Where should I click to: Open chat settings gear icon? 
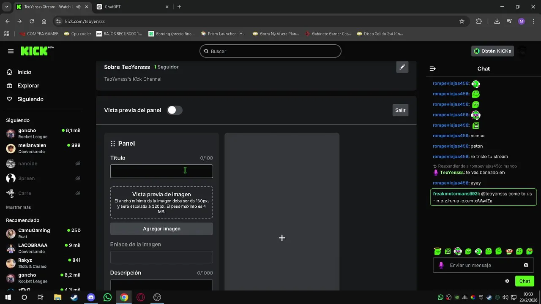point(507,281)
